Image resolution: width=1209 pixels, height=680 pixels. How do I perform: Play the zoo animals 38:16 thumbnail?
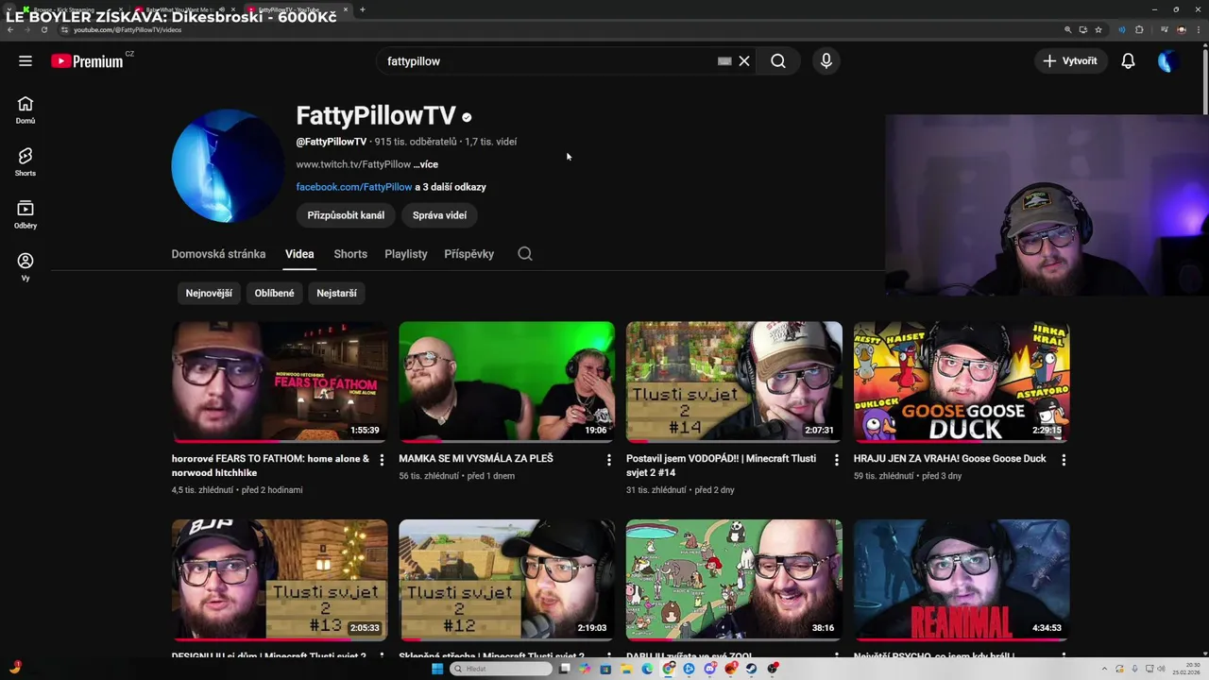[x=734, y=580]
